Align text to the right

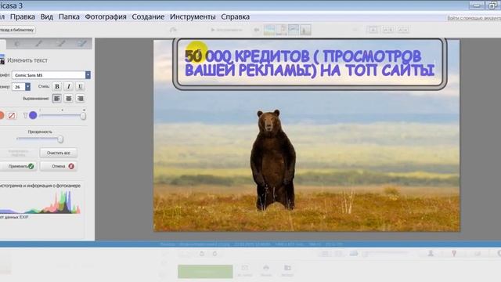click(80, 99)
